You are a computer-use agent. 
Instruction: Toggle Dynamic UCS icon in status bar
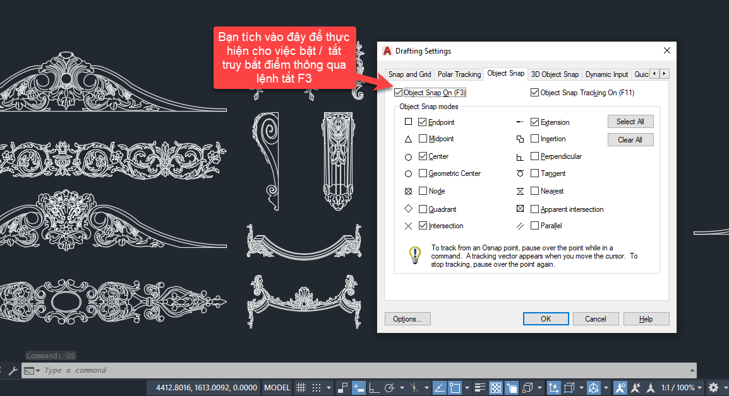click(x=553, y=388)
